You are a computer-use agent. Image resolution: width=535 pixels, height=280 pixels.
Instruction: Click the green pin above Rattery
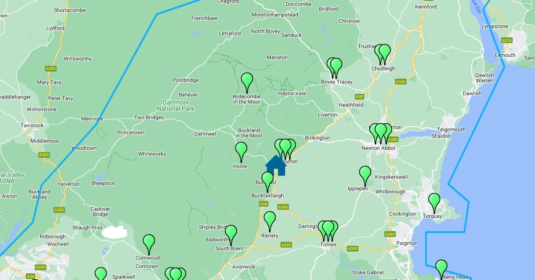[x=270, y=221]
